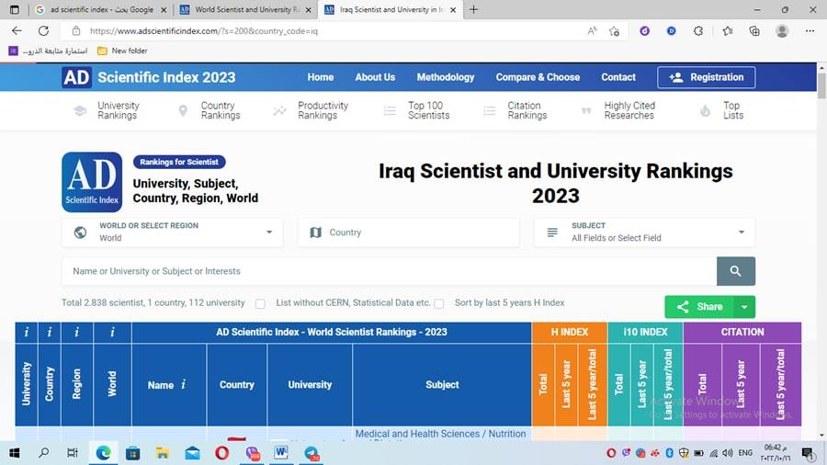Enable Sort by last 5 years H Index
The image size is (827, 465).
(439, 303)
